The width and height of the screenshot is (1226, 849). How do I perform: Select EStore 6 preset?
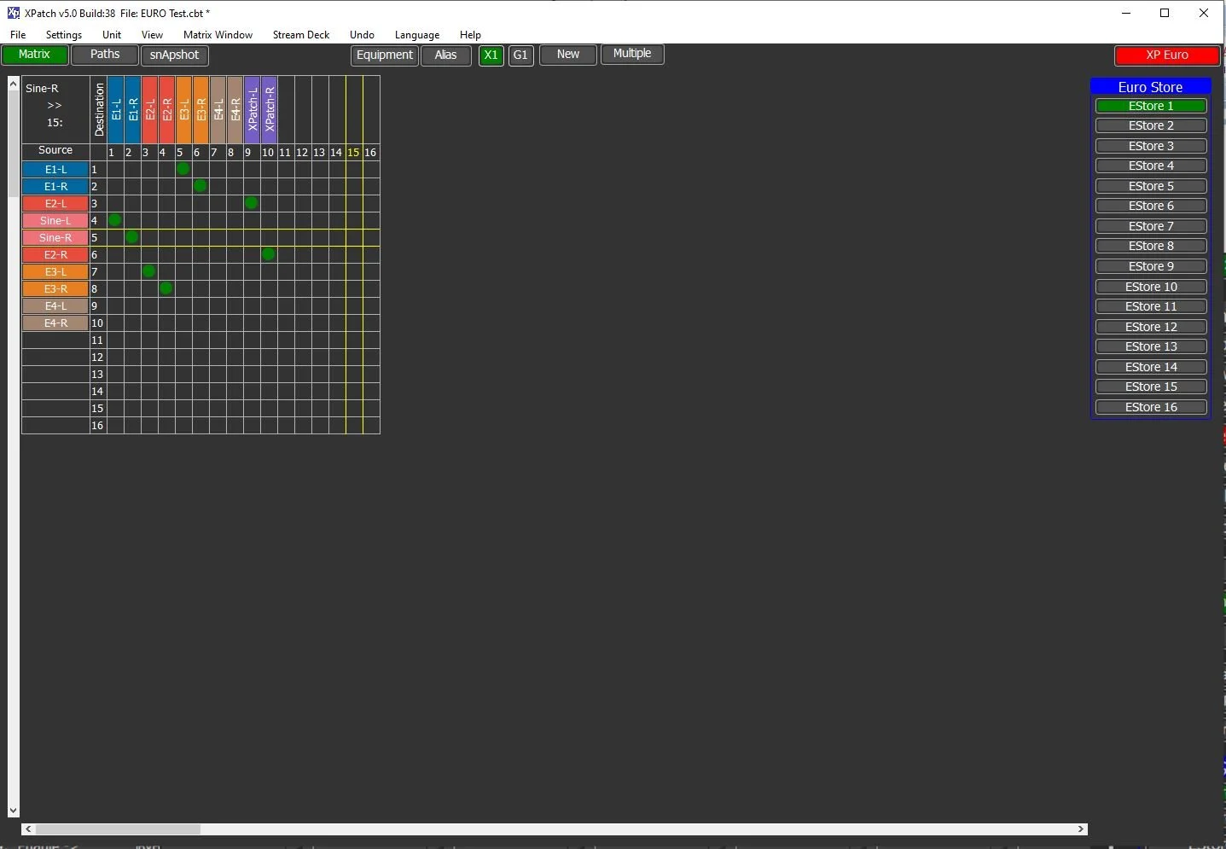1151,206
